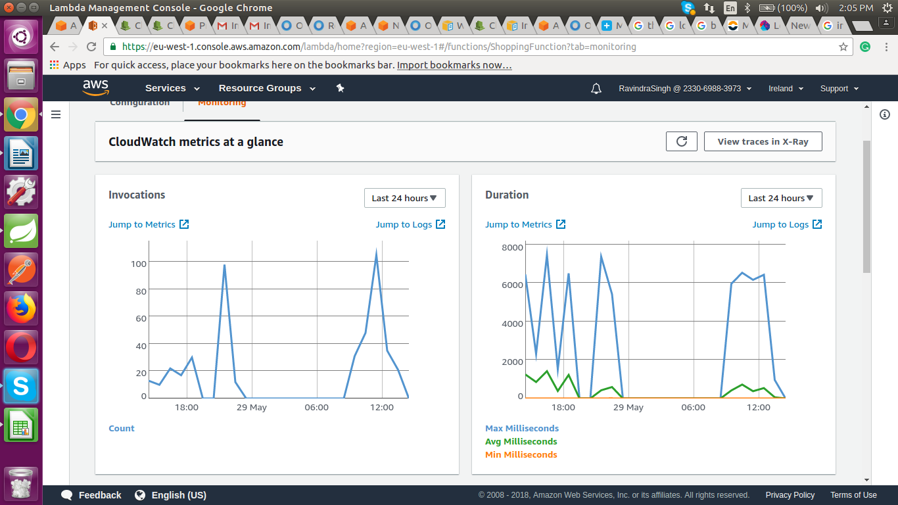Click the page vertical scrollbar
This screenshot has height=505, width=898.
tap(866, 207)
